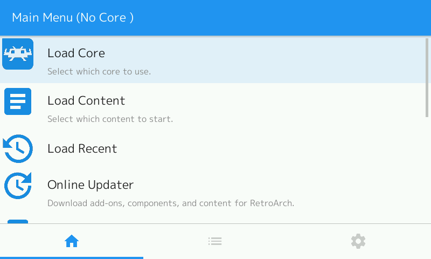Click the vertical scrollbar thumb
431x259 pixels.
click(x=427, y=78)
